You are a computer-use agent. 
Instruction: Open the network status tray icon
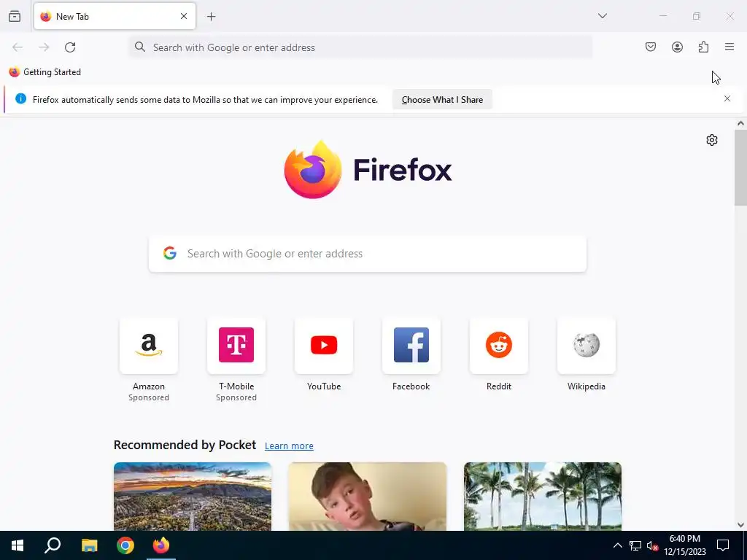tap(635, 545)
